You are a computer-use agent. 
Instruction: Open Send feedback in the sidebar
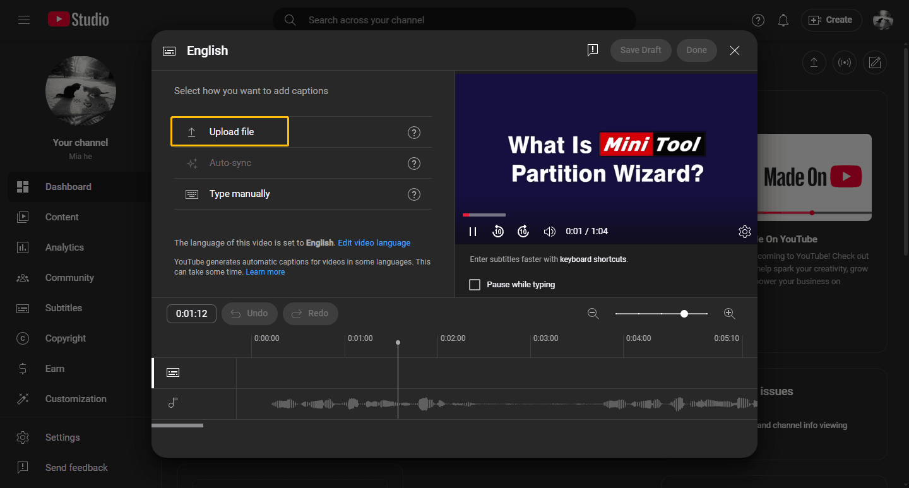point(80,468)
